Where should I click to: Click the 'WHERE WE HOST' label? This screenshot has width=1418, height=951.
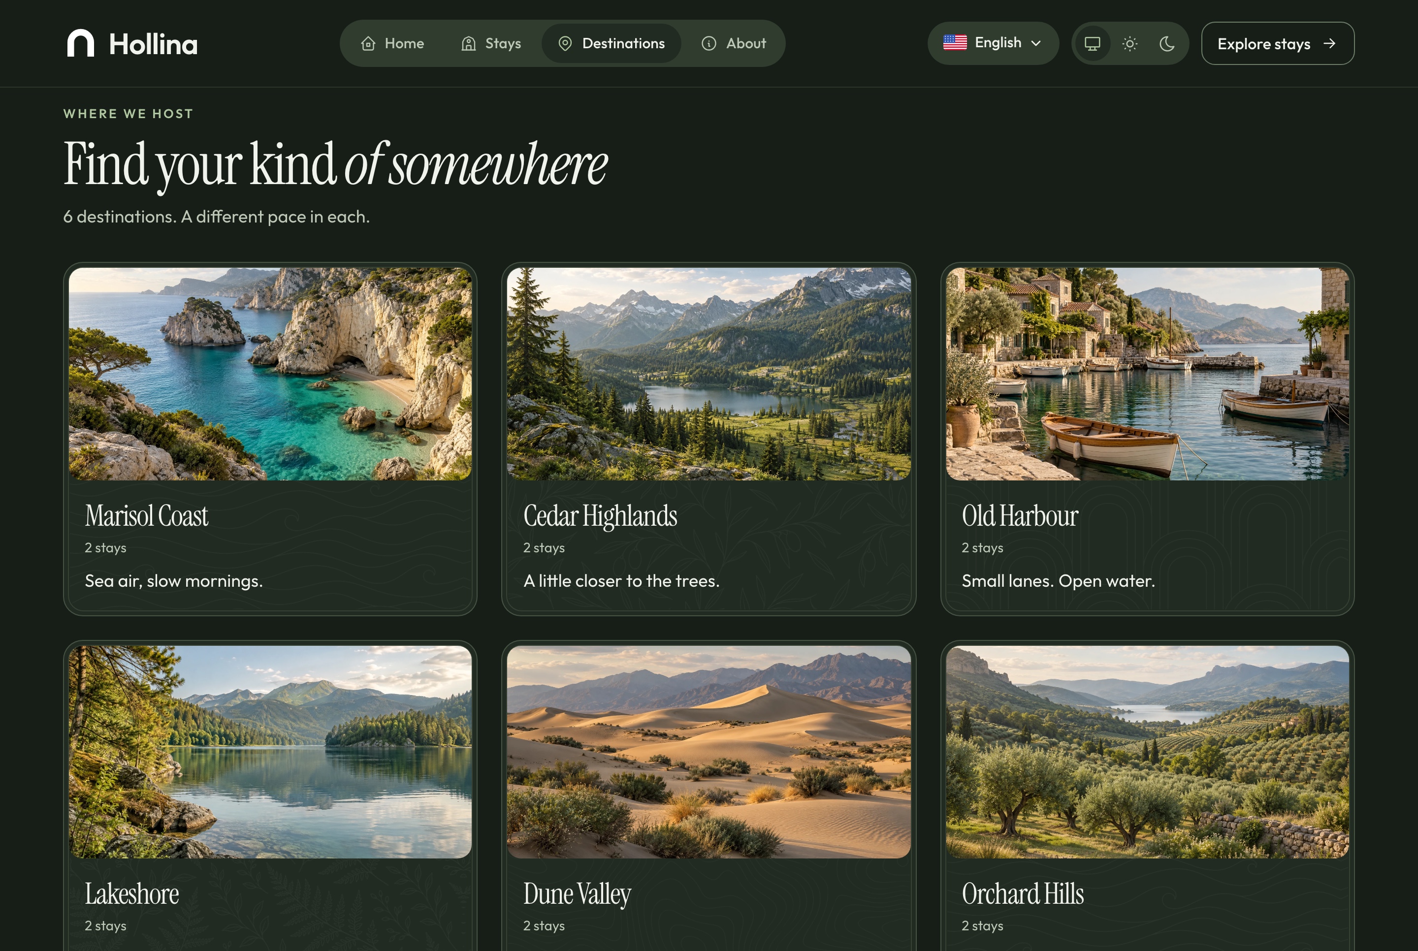(x=129, y=114)
